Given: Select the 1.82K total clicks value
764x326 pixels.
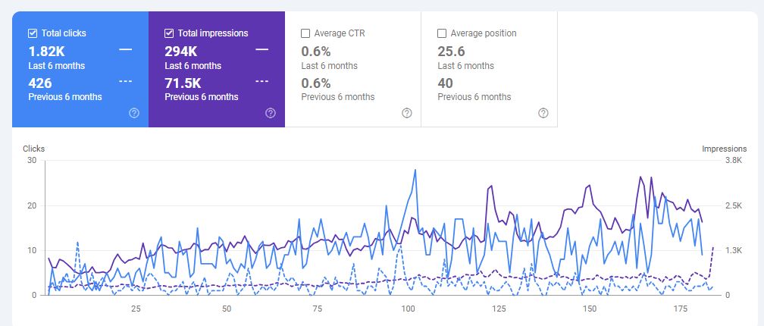Looking at the screenshot, I should click(48, 52).
